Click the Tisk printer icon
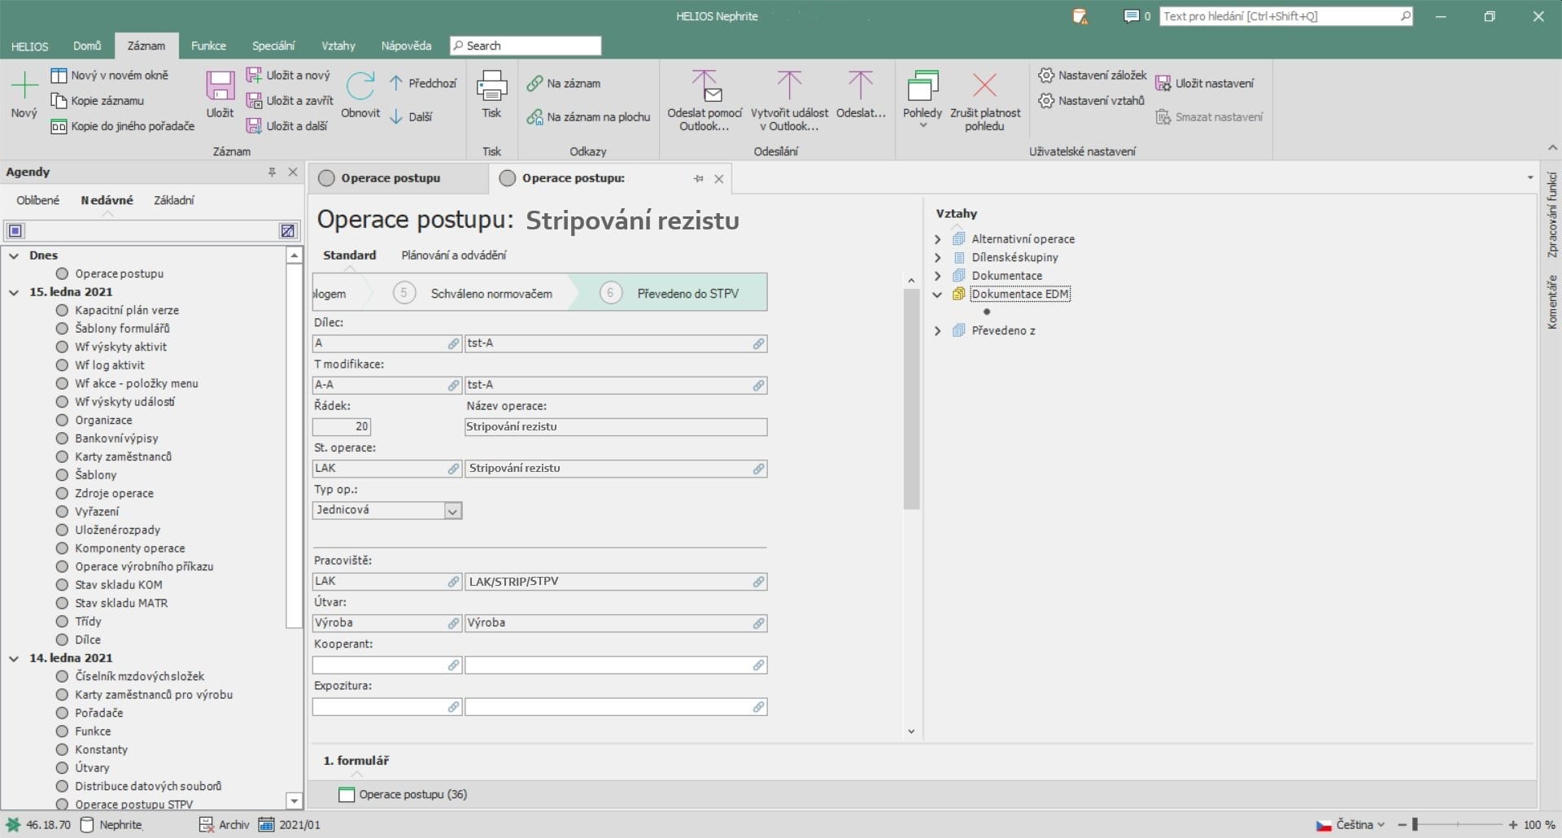The height and width of the screenshot is (838, 1562). [x=491, y=86]
